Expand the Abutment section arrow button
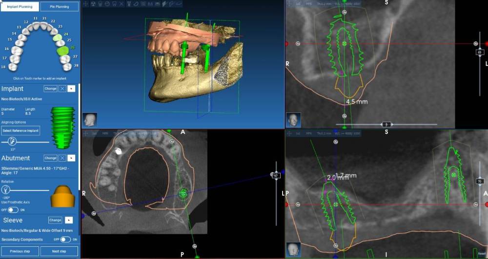The height and width of the screenshot is (259, 488). point(72,158)
